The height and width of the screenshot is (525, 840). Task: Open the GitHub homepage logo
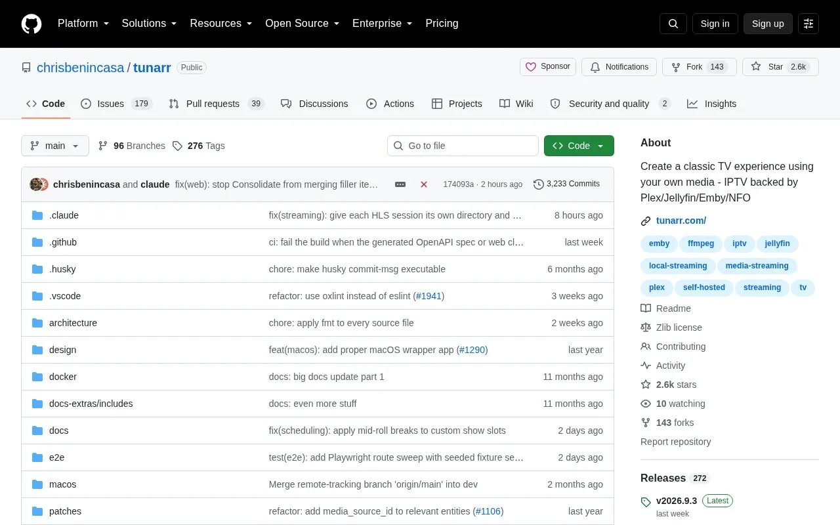31,24
